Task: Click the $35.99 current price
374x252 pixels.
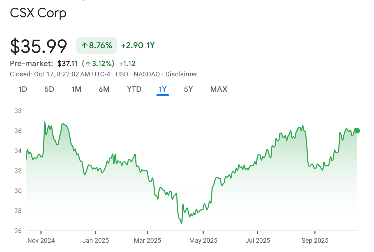Action: tap(39, 46)
